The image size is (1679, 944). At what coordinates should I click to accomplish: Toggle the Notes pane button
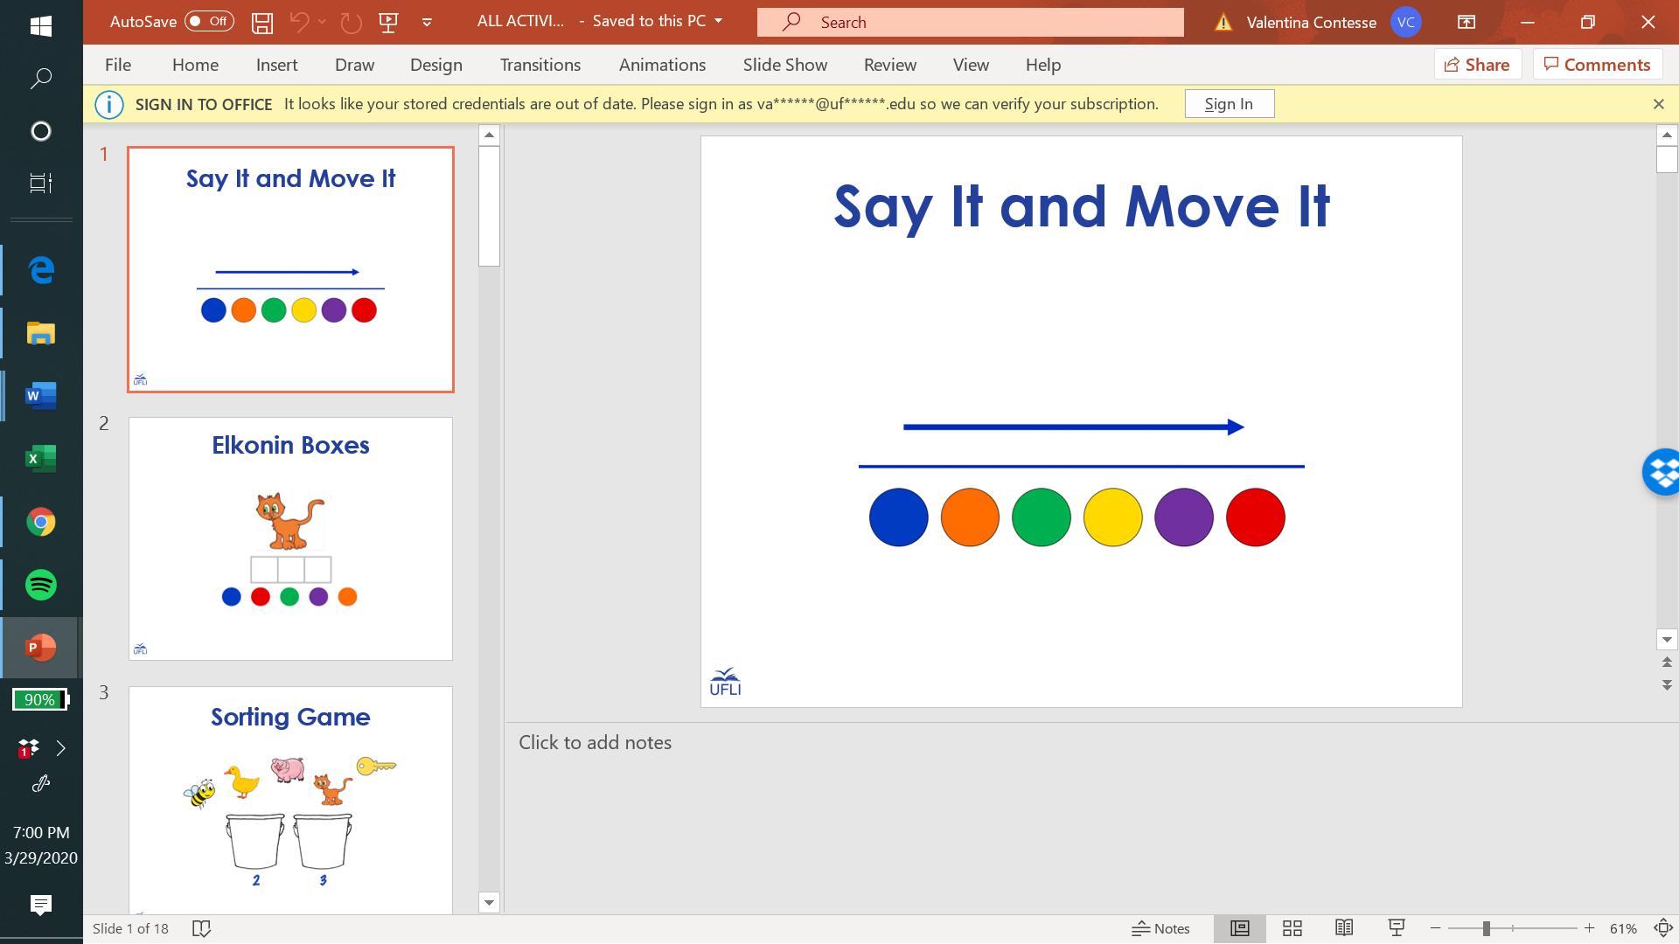(x=1160, y=928)
